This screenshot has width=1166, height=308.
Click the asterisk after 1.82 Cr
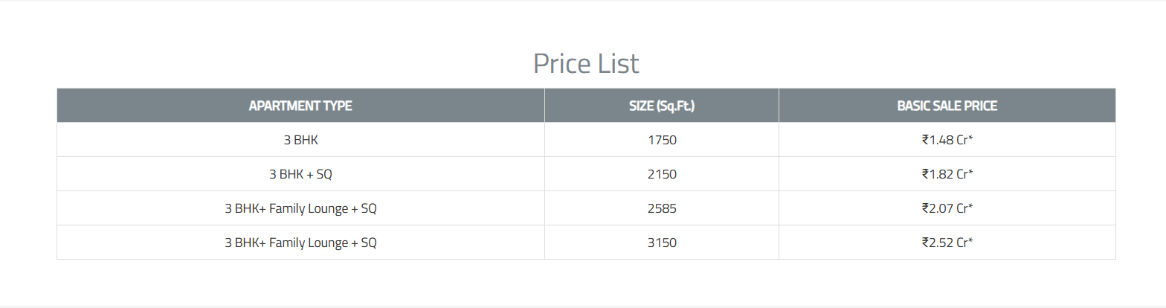point(970,172)
